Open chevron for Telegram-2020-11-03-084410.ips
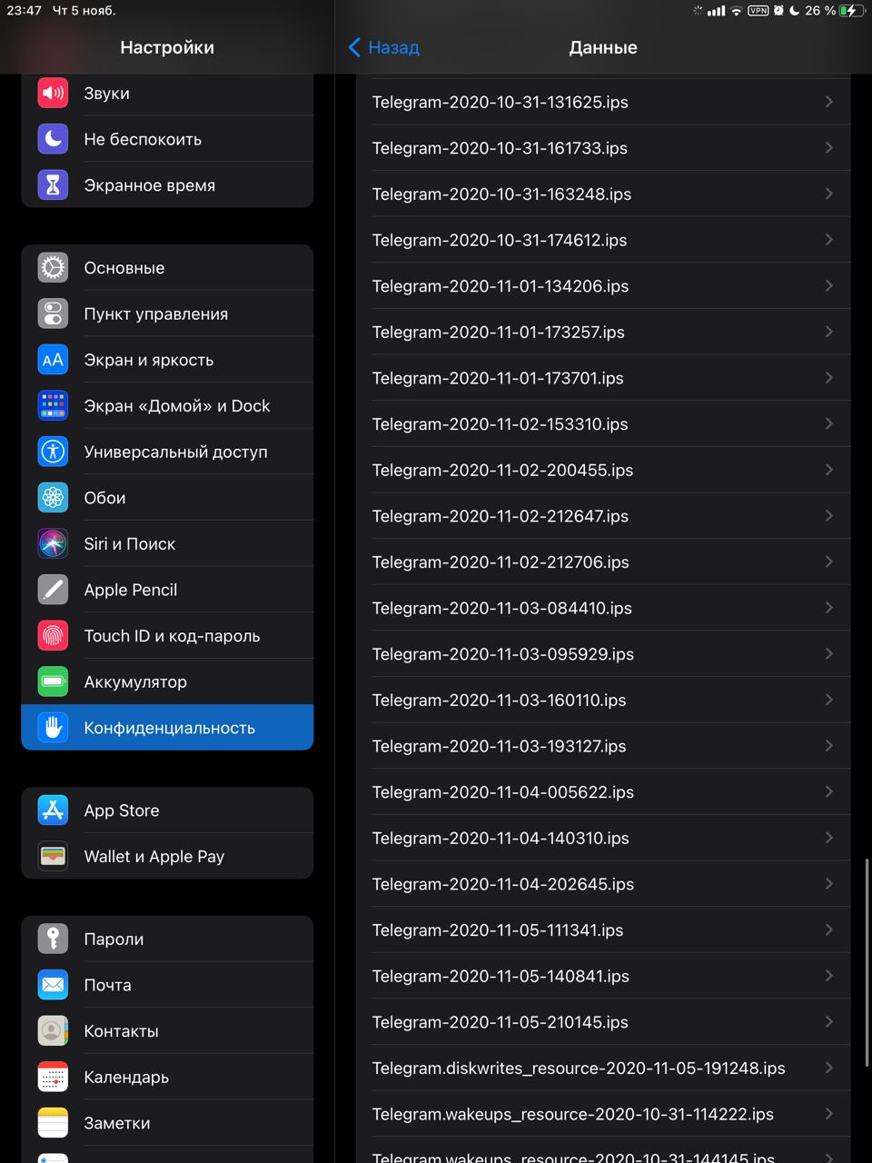 (x=828, y=608)
